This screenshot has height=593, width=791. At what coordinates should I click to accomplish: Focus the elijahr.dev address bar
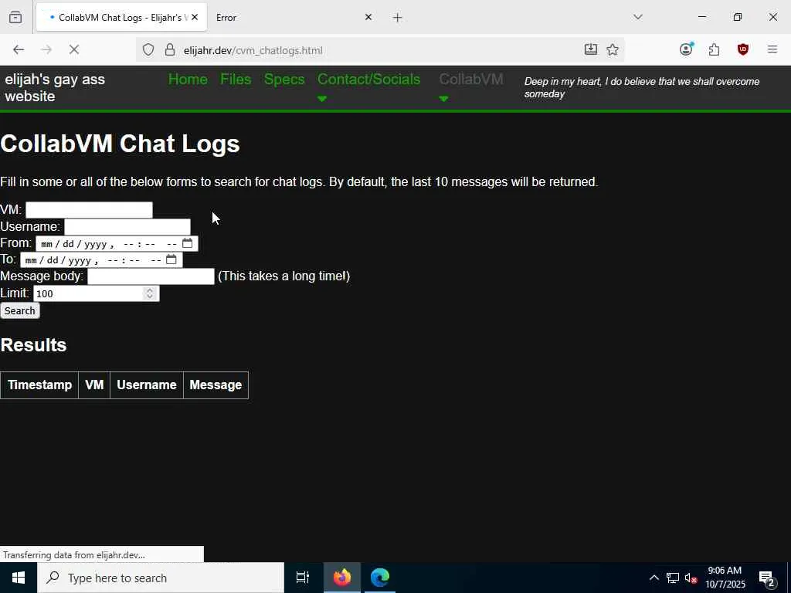pos(379,50)
